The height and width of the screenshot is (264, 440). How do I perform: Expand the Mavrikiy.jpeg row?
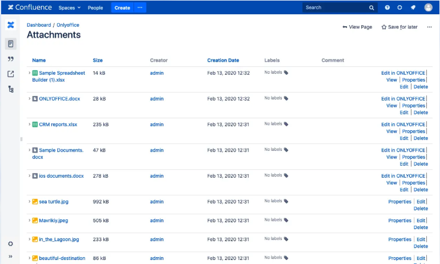pos(29,220)
